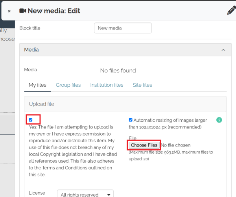The image size is (236, 197).
Task: Open the Site files tab
Action: click(142, 85)
